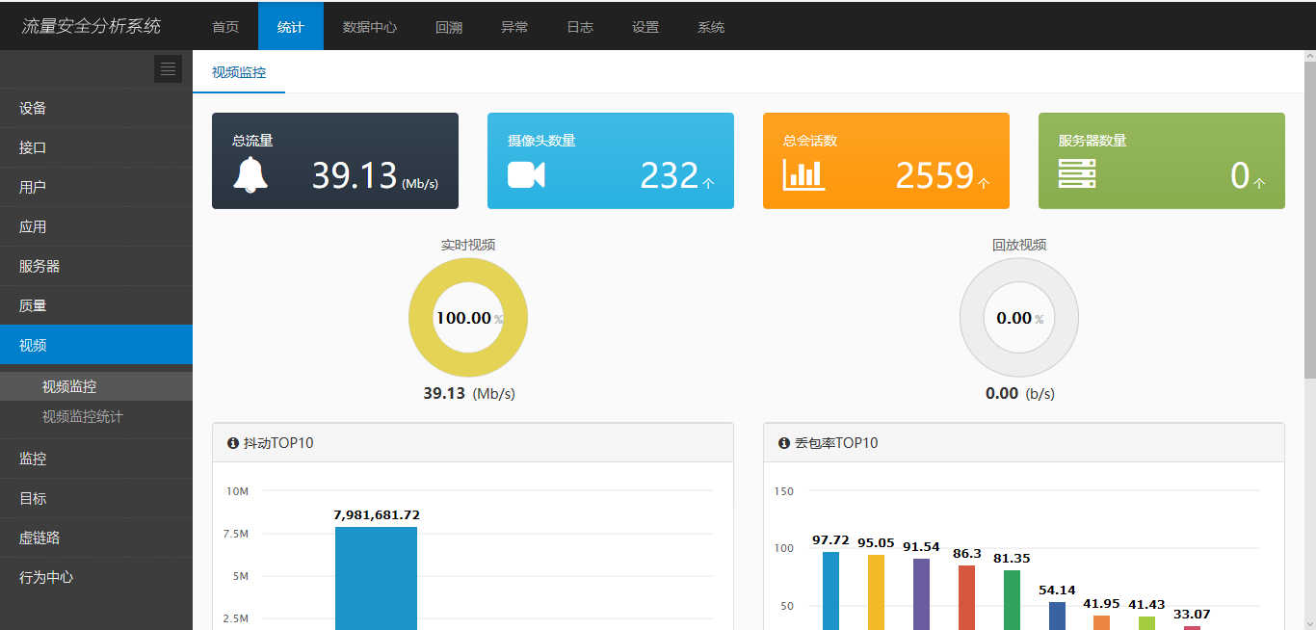Click the 86.3 red packet loss bar
1316x630 pixels.
coord(966,597)
